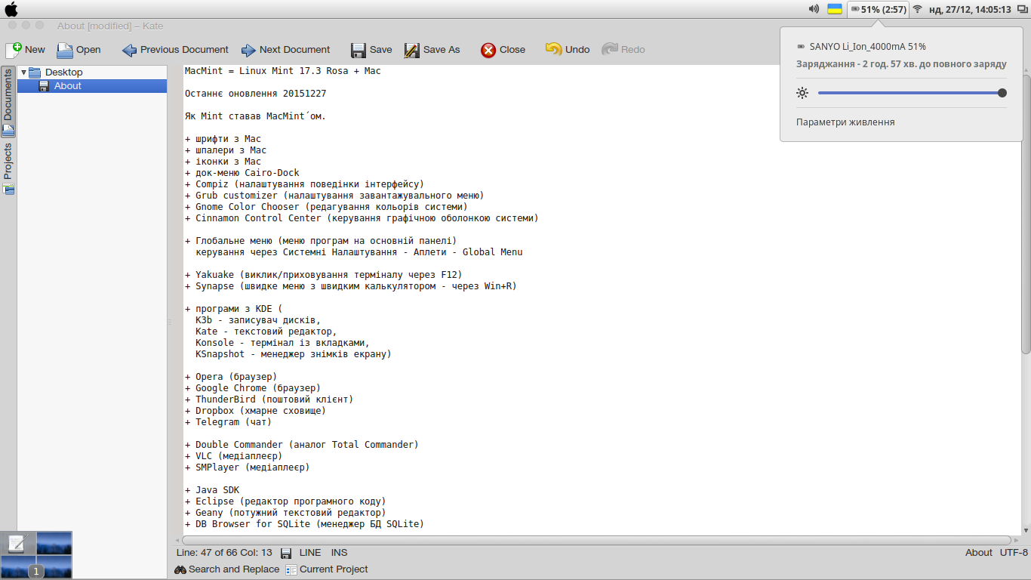Click the ThunderBird line in the editor

pos(269,400)
